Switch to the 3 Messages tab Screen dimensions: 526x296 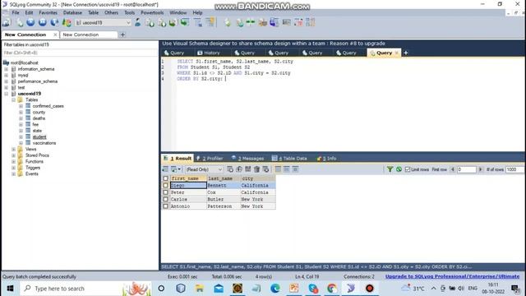[247, 159]
